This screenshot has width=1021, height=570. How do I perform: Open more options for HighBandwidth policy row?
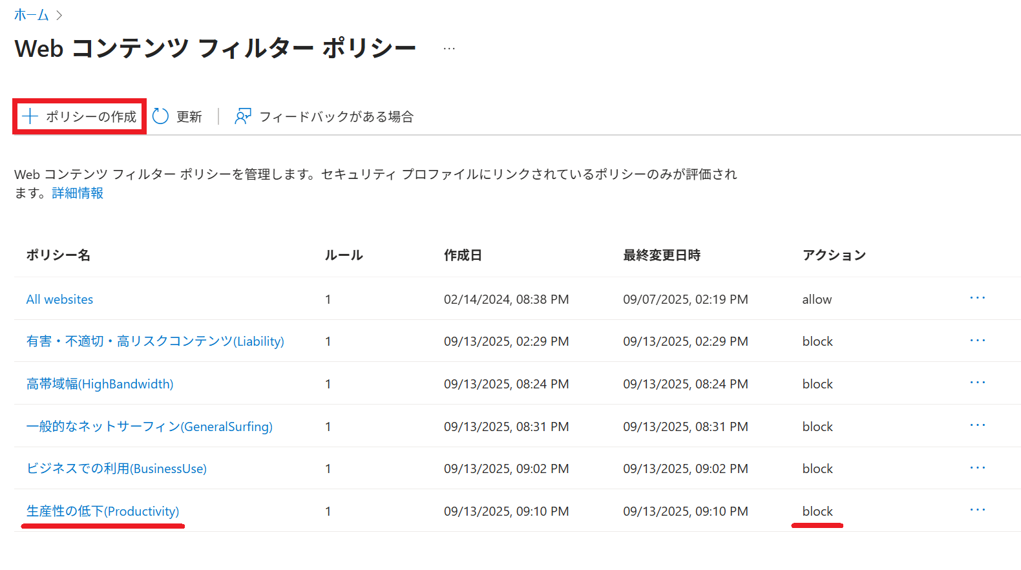tap(978, 383)
